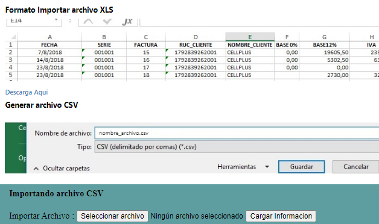Click the insert function fx icon
Image resolution: width=379 pixels, height=224 pixels.
pyautogui.click(x=127, y=22)
